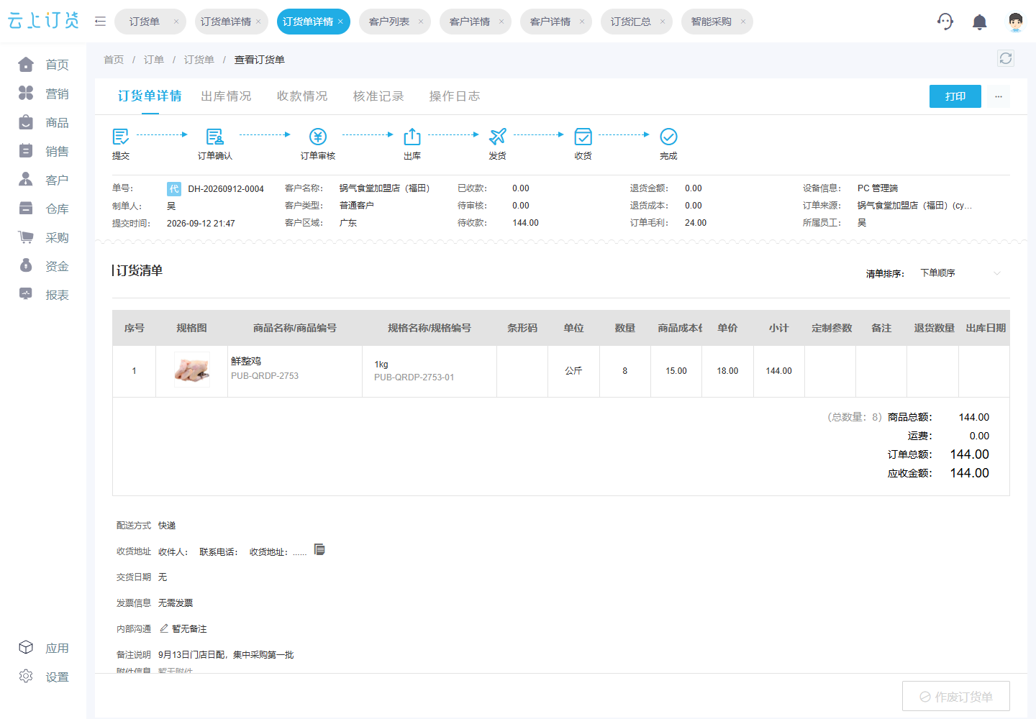The height and width of the screenshot is (719, 1036).
Task: Open 资金 in the sidebar
Action: point(43,266)
